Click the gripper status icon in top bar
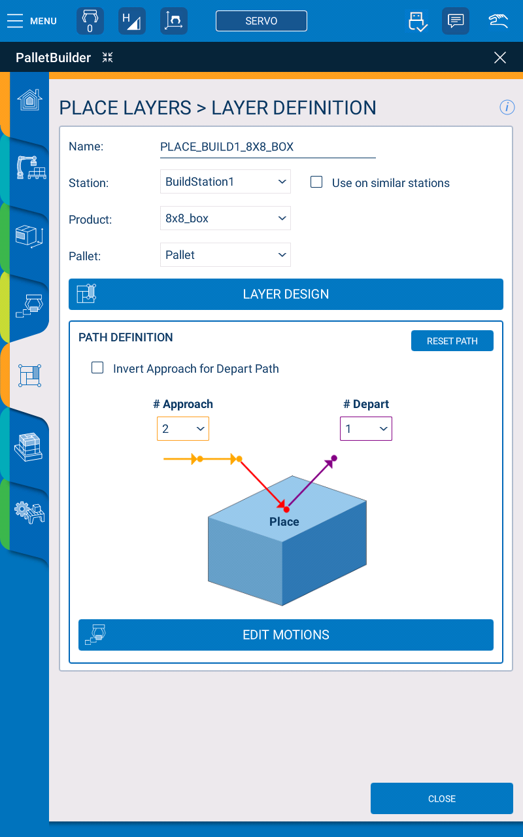Screen dimensions: 523x837 tap(90, 21)
